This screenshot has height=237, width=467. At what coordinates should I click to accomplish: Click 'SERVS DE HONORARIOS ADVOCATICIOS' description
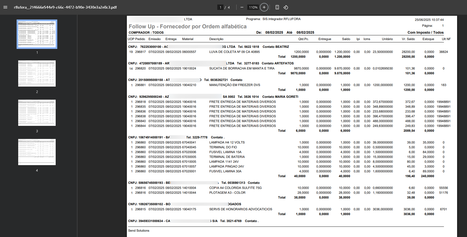pyautogui.click(x=241, y=209)
